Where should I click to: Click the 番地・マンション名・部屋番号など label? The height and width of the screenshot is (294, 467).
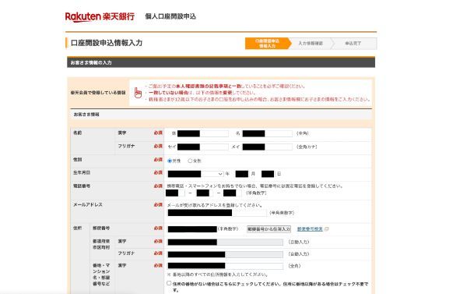[101, 275]
